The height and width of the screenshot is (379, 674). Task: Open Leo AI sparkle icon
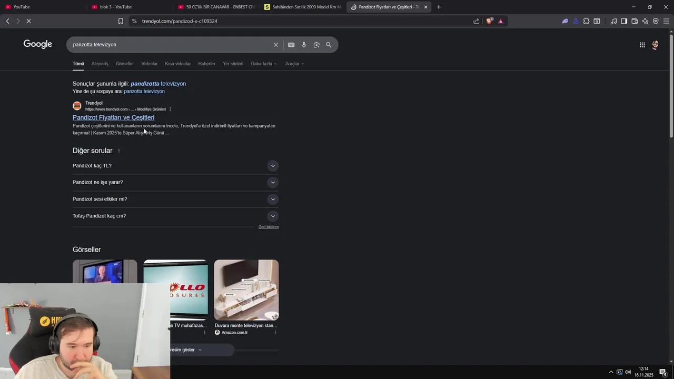coord(645,21)
